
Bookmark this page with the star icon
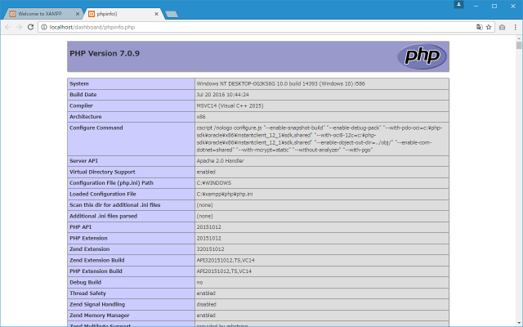489,27
